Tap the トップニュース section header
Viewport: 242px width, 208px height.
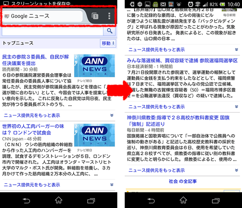(18, 43)
